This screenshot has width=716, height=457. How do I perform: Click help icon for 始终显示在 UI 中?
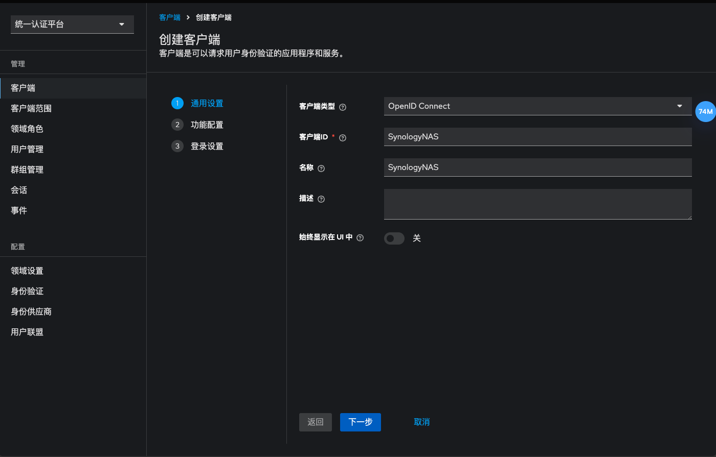click(x=360, y=238)
